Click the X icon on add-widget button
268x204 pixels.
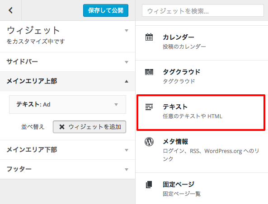(62, 127)
